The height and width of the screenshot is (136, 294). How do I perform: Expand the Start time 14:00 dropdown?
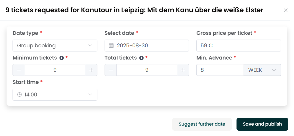[x=55, y=95]
